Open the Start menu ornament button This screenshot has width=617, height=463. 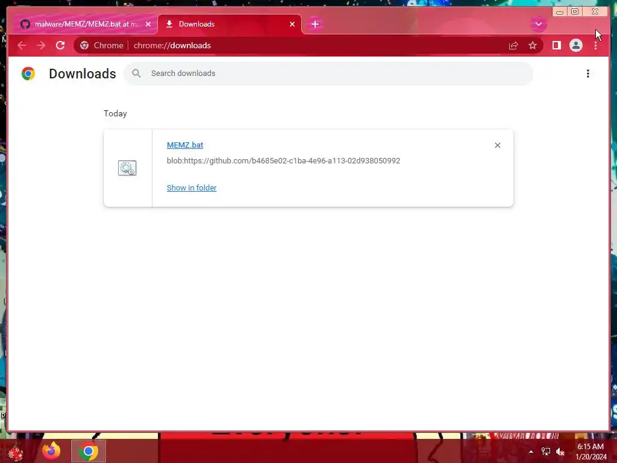point(16,452)
